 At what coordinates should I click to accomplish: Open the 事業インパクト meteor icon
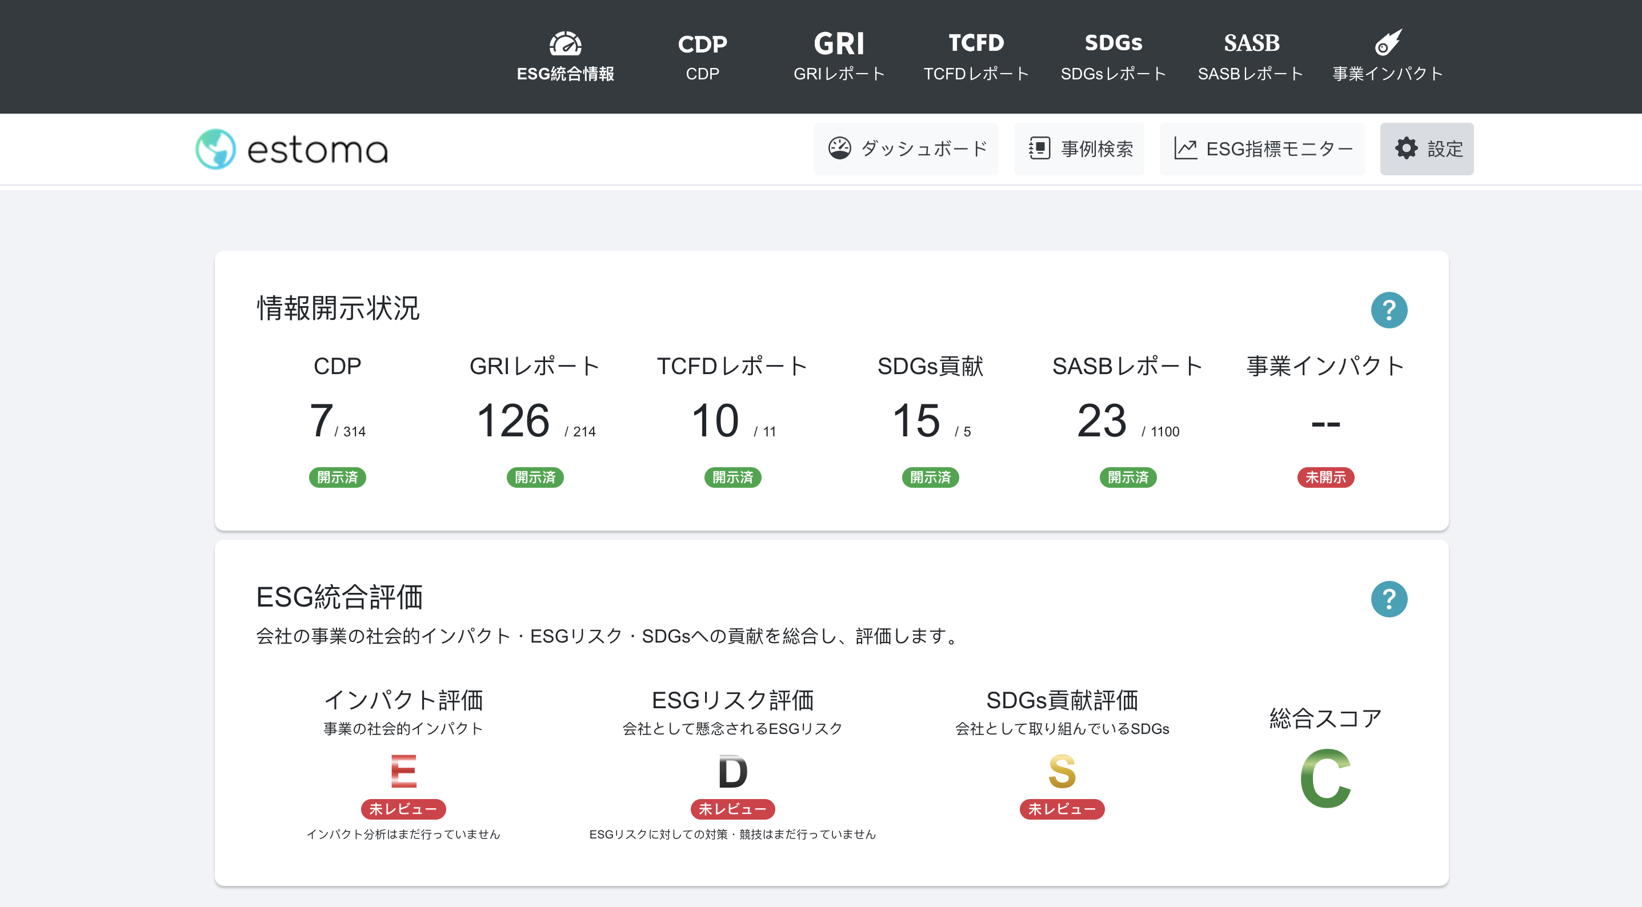[x=1387, y=43]
